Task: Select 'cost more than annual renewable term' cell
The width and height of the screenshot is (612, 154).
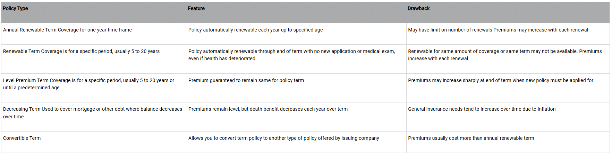Action: point(471,138)
